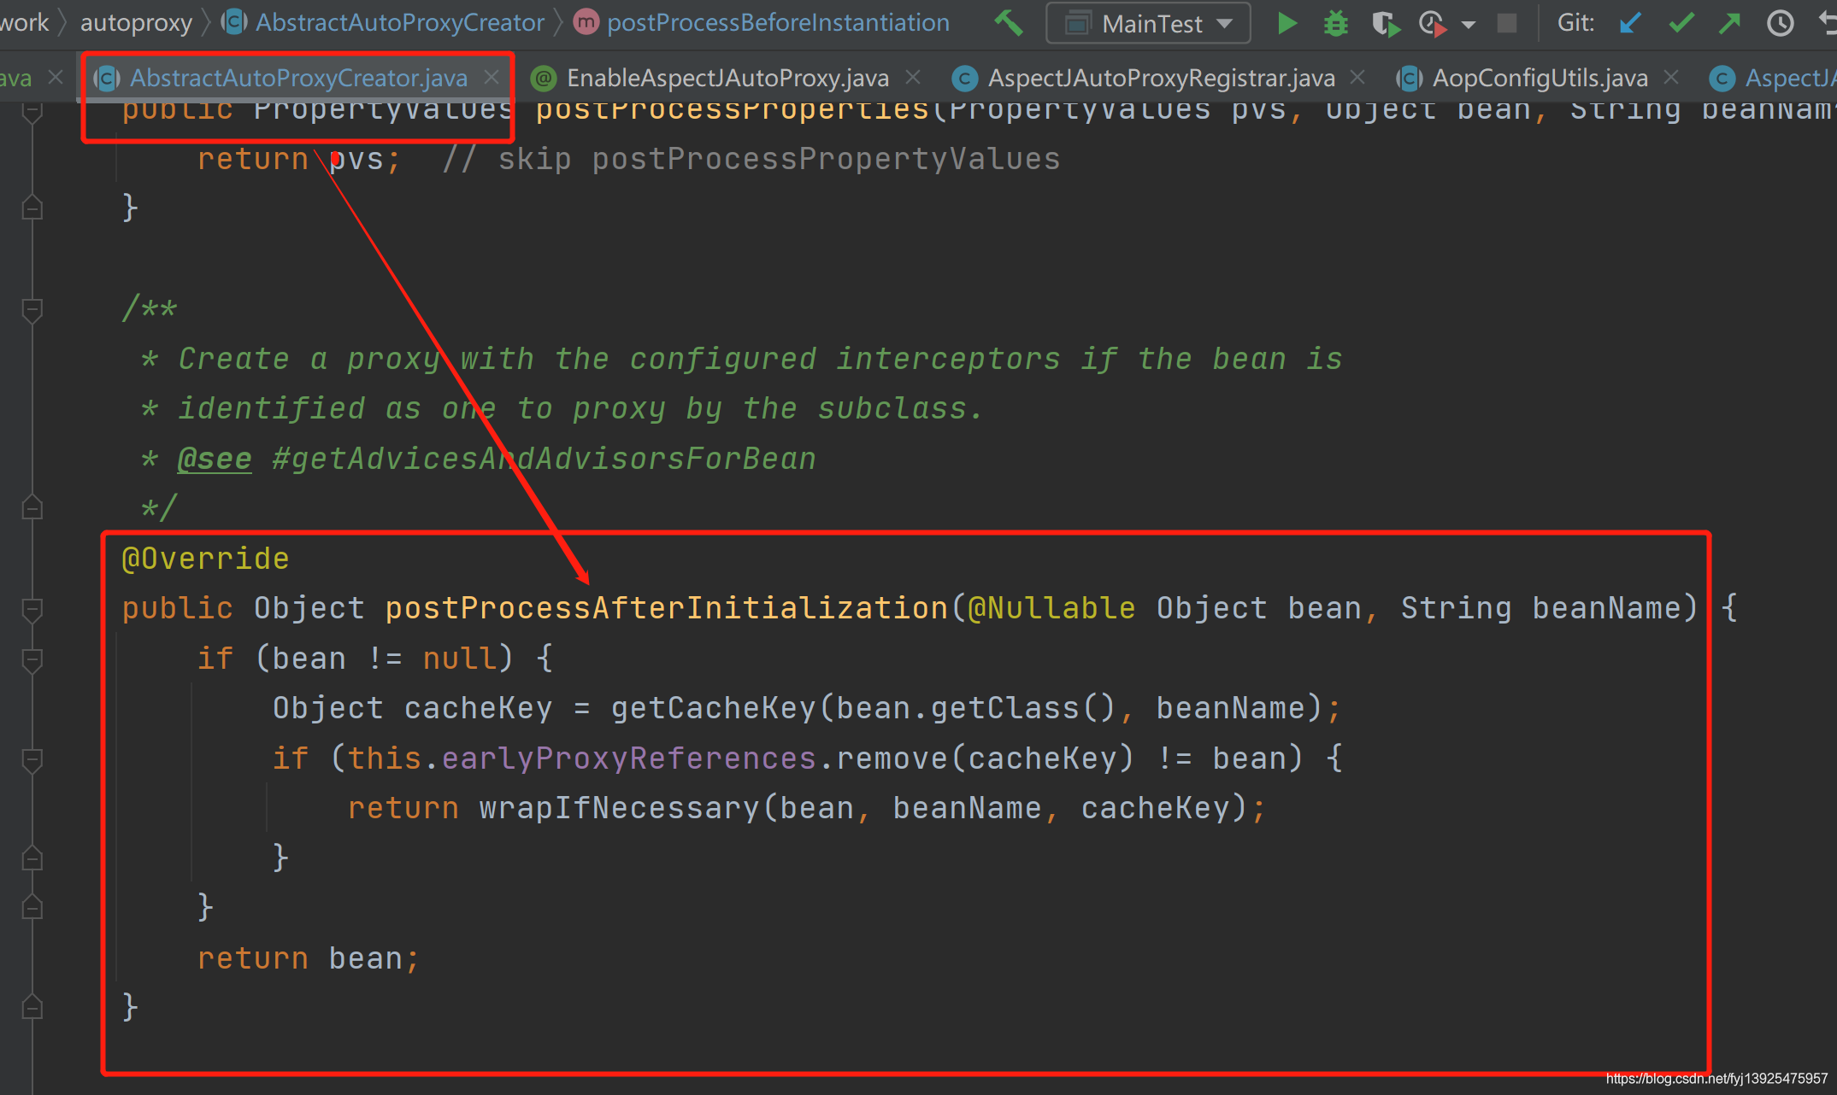Click AspectJAutoProxyRegistrar class file icon
Viewport: 1837px width, 1095px height.
[x=965, y=79]
